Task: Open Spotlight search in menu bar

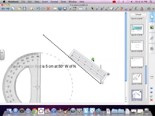Action: click(x=151, y=2)
